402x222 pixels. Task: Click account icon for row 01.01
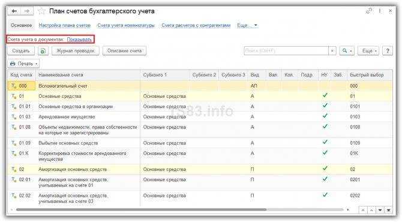[14, 106]
